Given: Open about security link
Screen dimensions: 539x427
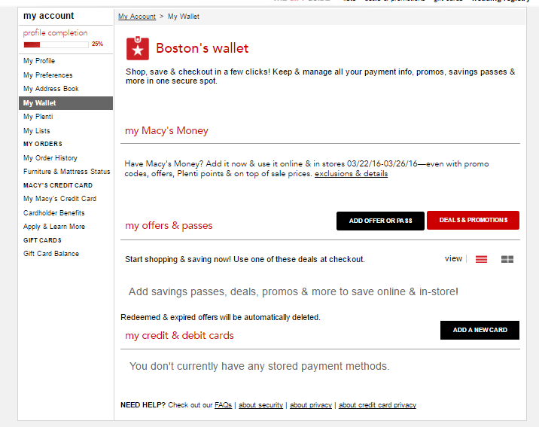Looking at the screenshot, I should click(x=260, y=405).
